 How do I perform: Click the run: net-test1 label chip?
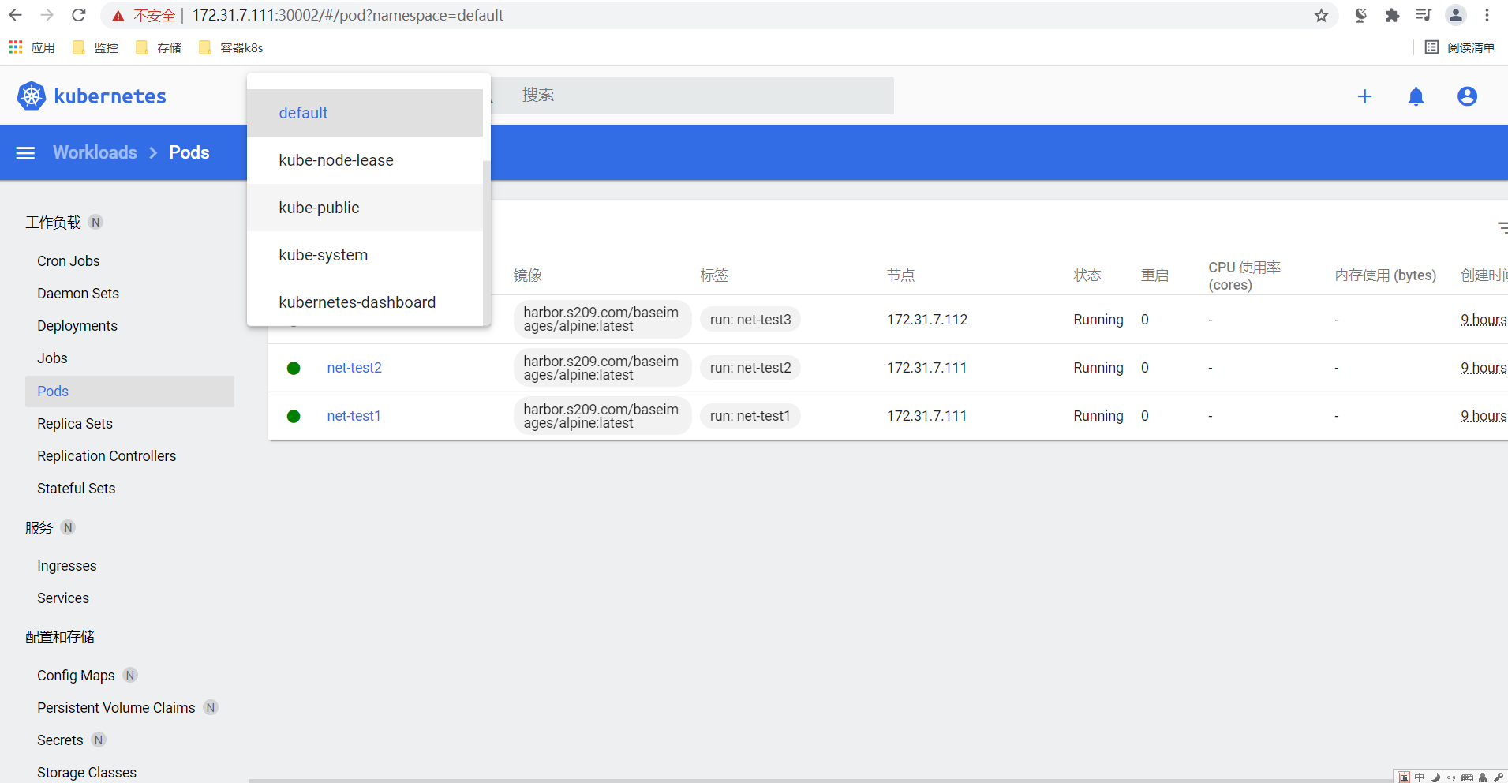tap(750, 416)
